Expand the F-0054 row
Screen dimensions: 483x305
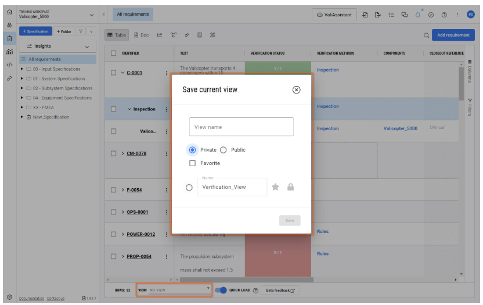click(x=122, y=190)
